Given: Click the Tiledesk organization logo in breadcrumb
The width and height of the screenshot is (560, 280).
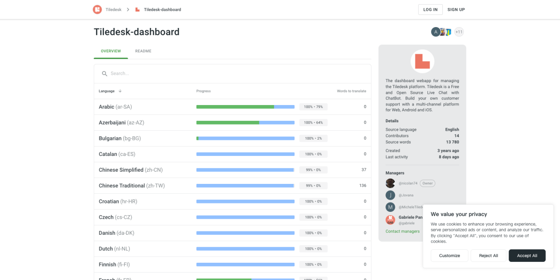Looking at the screenshot, I should coord(97,9).
